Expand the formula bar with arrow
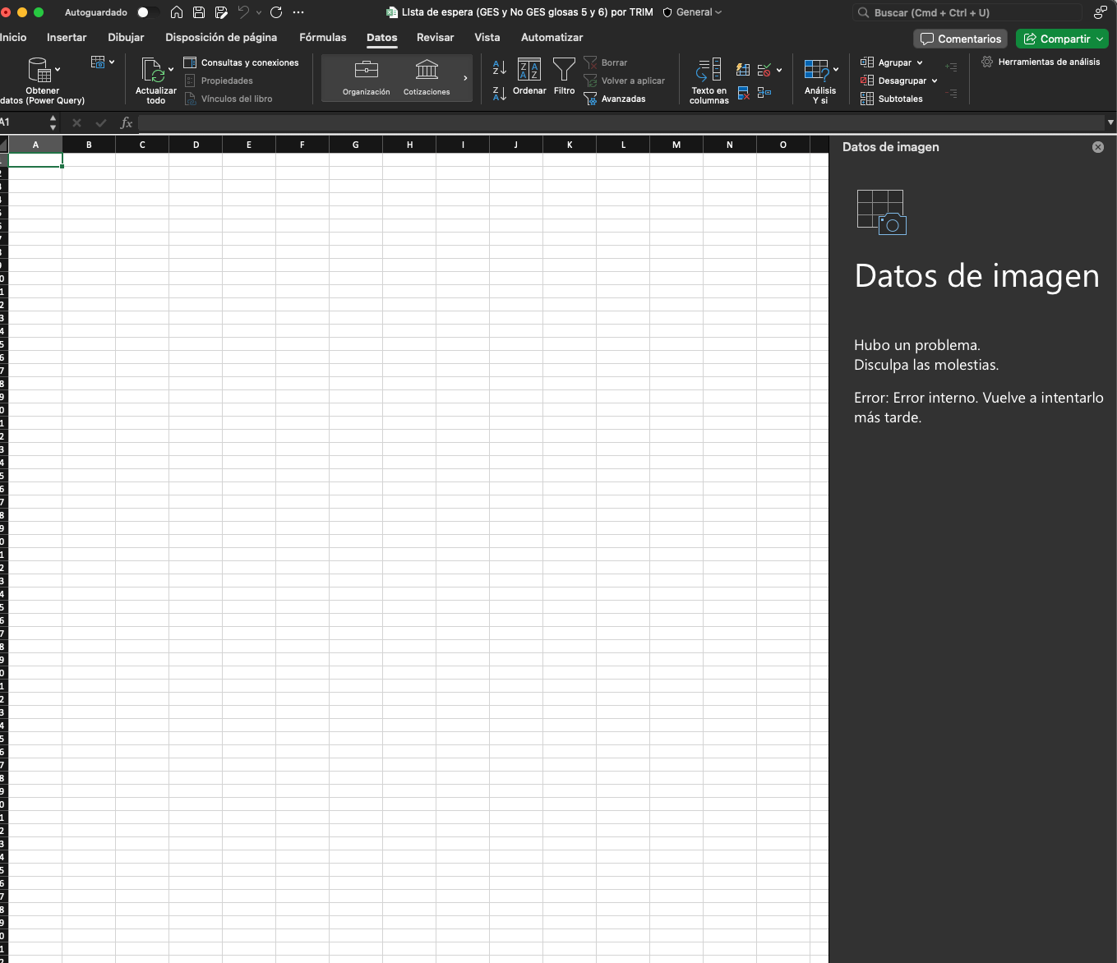The width and height of the screenshot is (1117, 963). [1110, 122]
